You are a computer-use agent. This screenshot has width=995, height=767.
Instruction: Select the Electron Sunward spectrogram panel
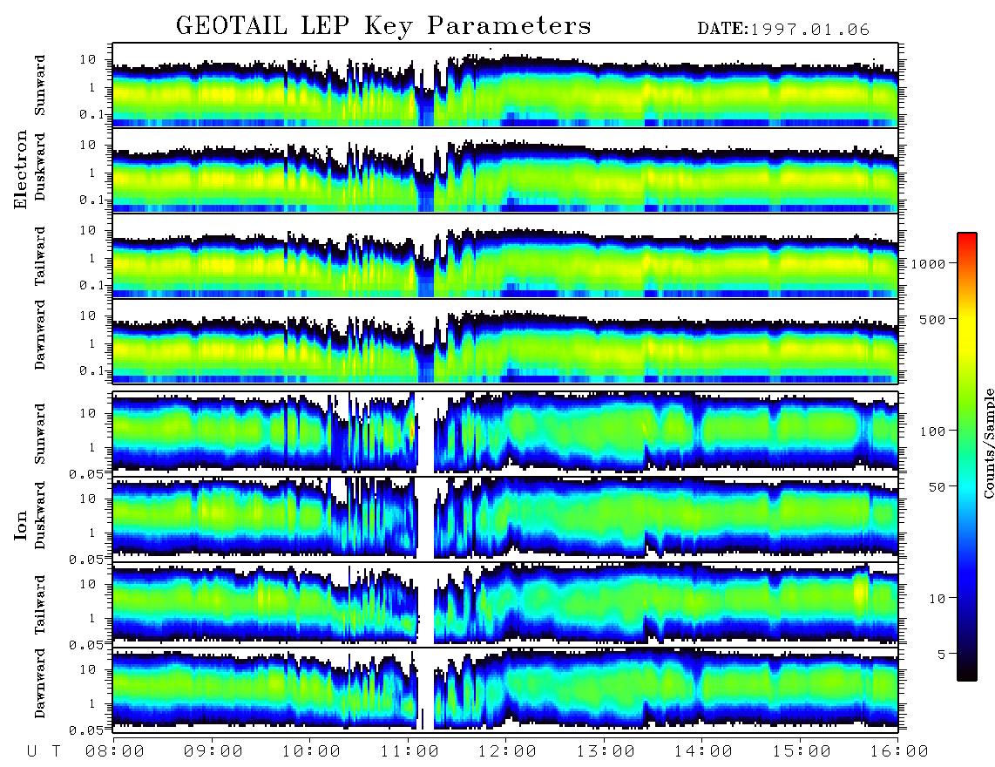tap(505, 85)
